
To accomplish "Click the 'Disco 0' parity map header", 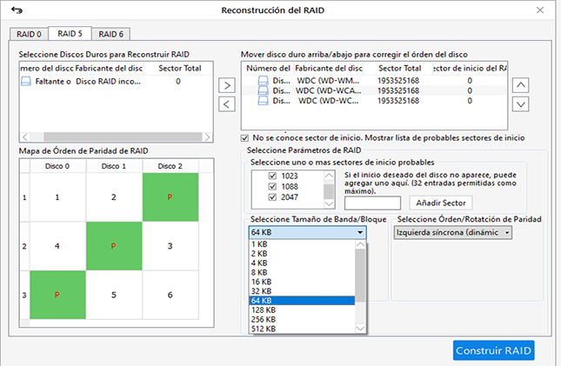I will tap(57, 166).
